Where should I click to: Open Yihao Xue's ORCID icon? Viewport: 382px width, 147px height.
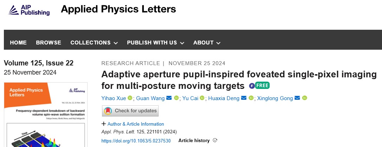[x=130, y=98]
